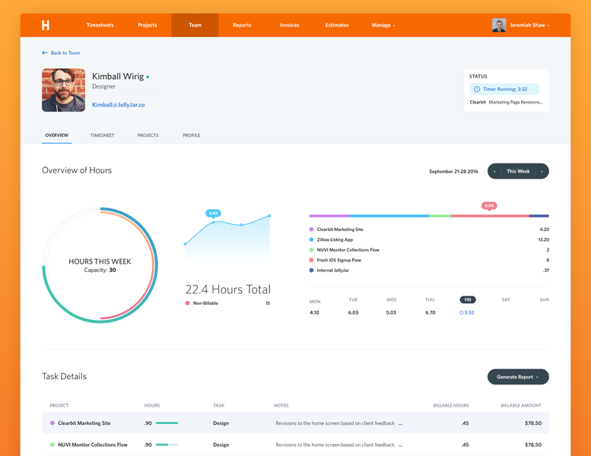Click Clearbit Marketing Site hours progress bar
Screen dimensions: 591x456
click(x=167, y=423)
